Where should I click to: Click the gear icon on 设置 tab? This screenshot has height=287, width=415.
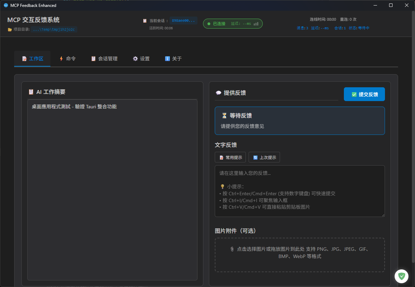(x=135, y=59)
